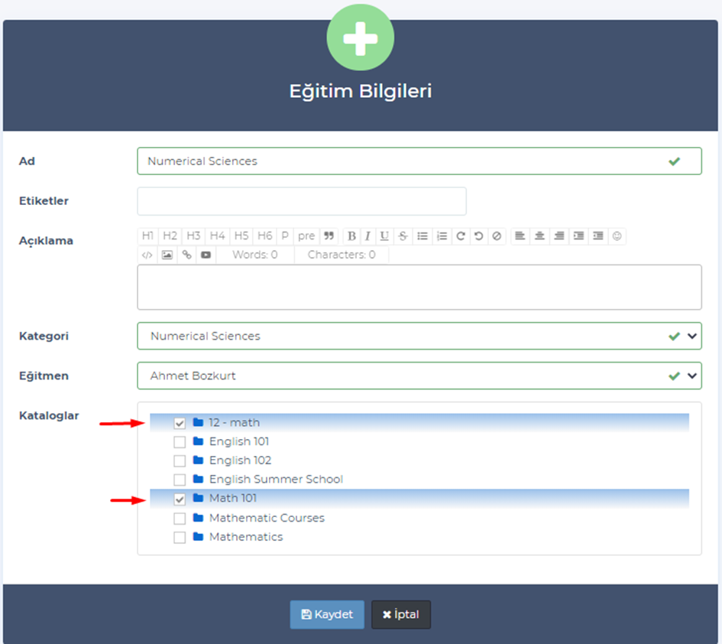
Task: Insert a YouTube video in the description
Action: [206, 255]
